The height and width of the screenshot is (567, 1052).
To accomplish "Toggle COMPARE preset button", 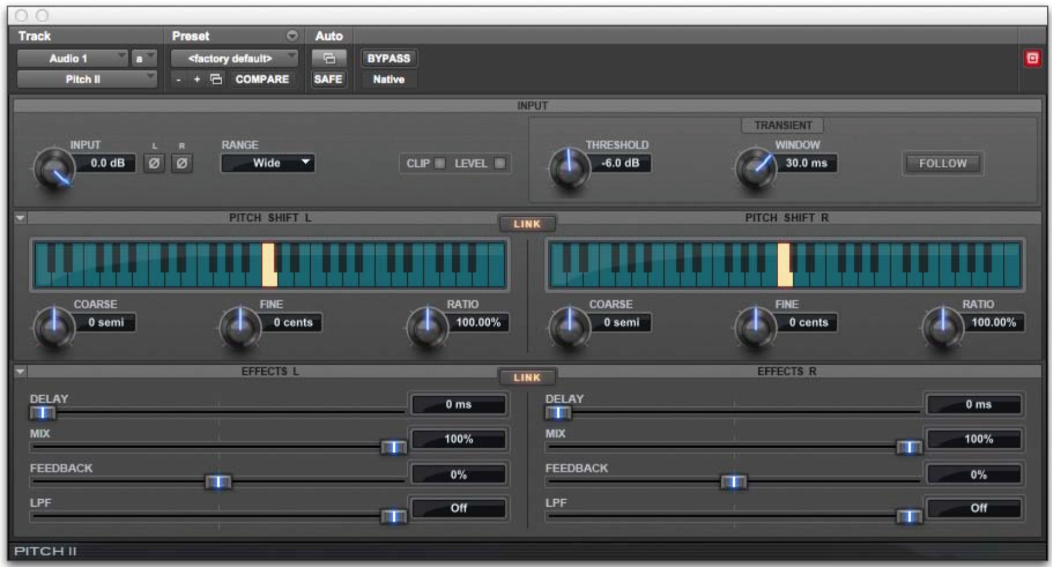I will click(262, 79).
